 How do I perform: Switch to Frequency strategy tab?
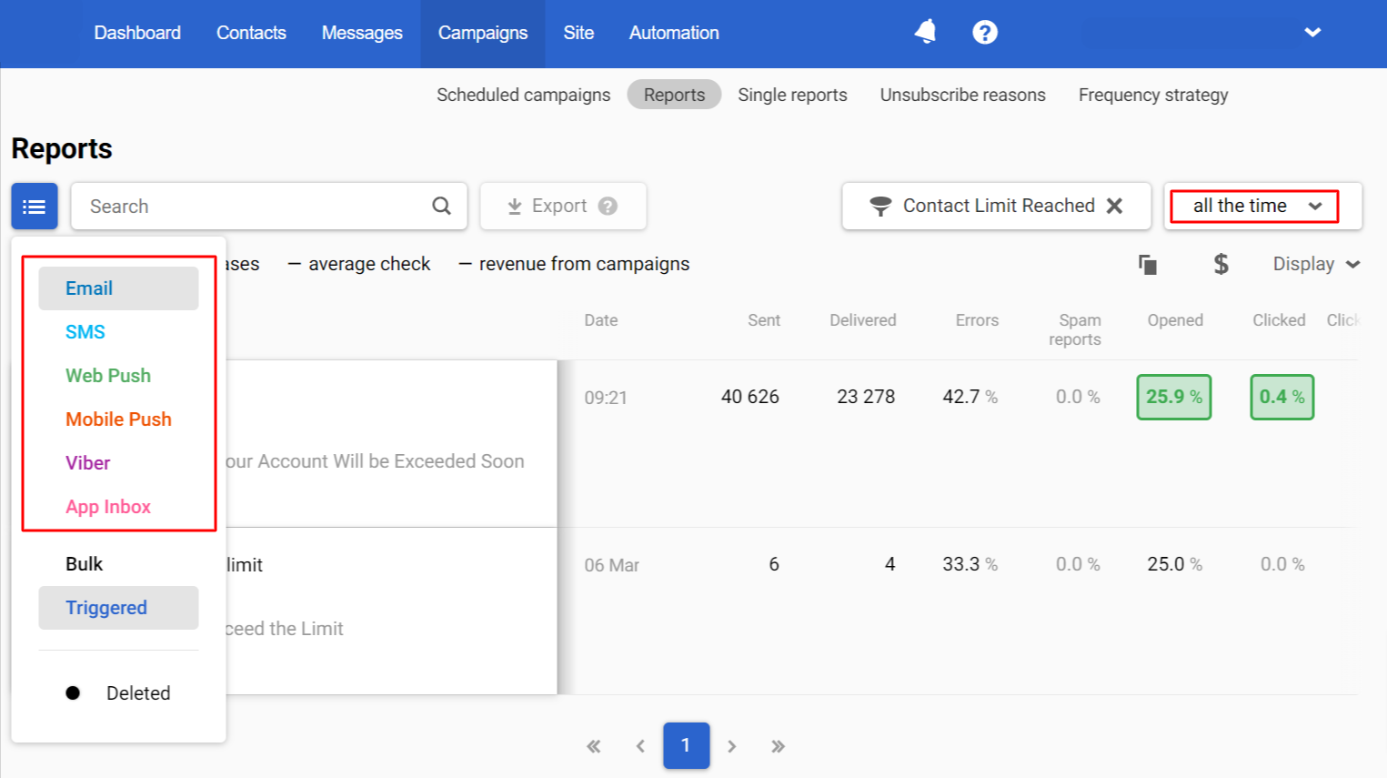click(1153, 95)
